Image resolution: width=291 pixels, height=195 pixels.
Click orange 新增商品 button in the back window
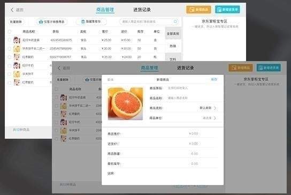tap(198, 10)
